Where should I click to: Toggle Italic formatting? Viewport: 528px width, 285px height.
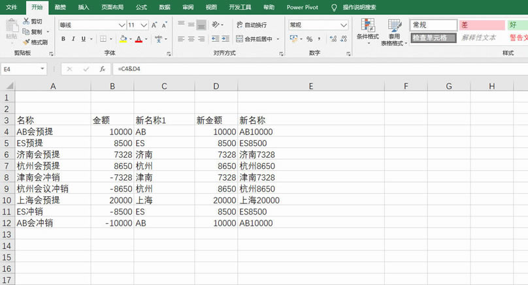[73, 39]
